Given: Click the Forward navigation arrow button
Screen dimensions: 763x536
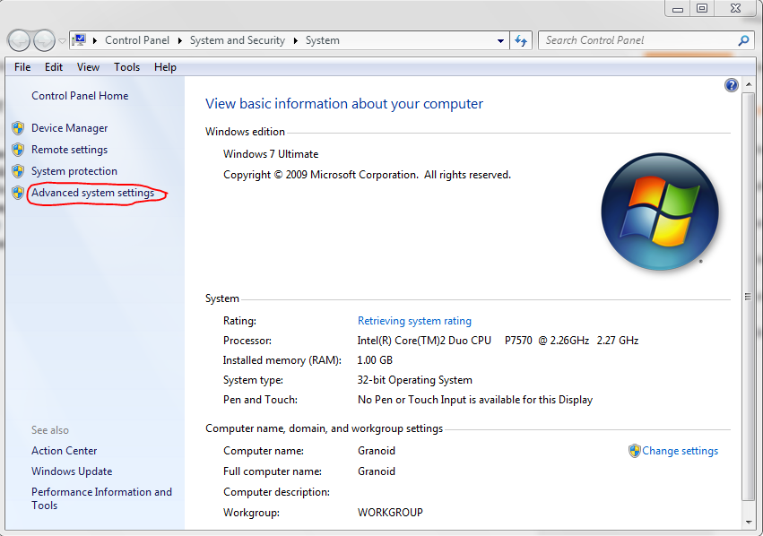Looking at the screenshot, I should tap(44, 40).
